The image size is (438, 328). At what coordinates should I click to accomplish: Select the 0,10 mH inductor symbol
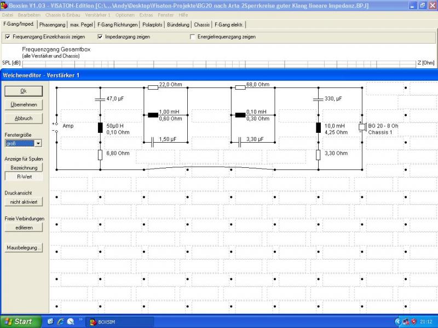240,115
